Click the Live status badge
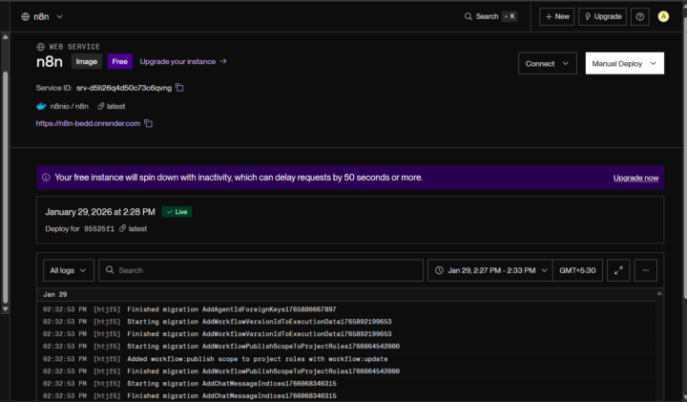The image size is (687, 402). [x=177, y=212]
